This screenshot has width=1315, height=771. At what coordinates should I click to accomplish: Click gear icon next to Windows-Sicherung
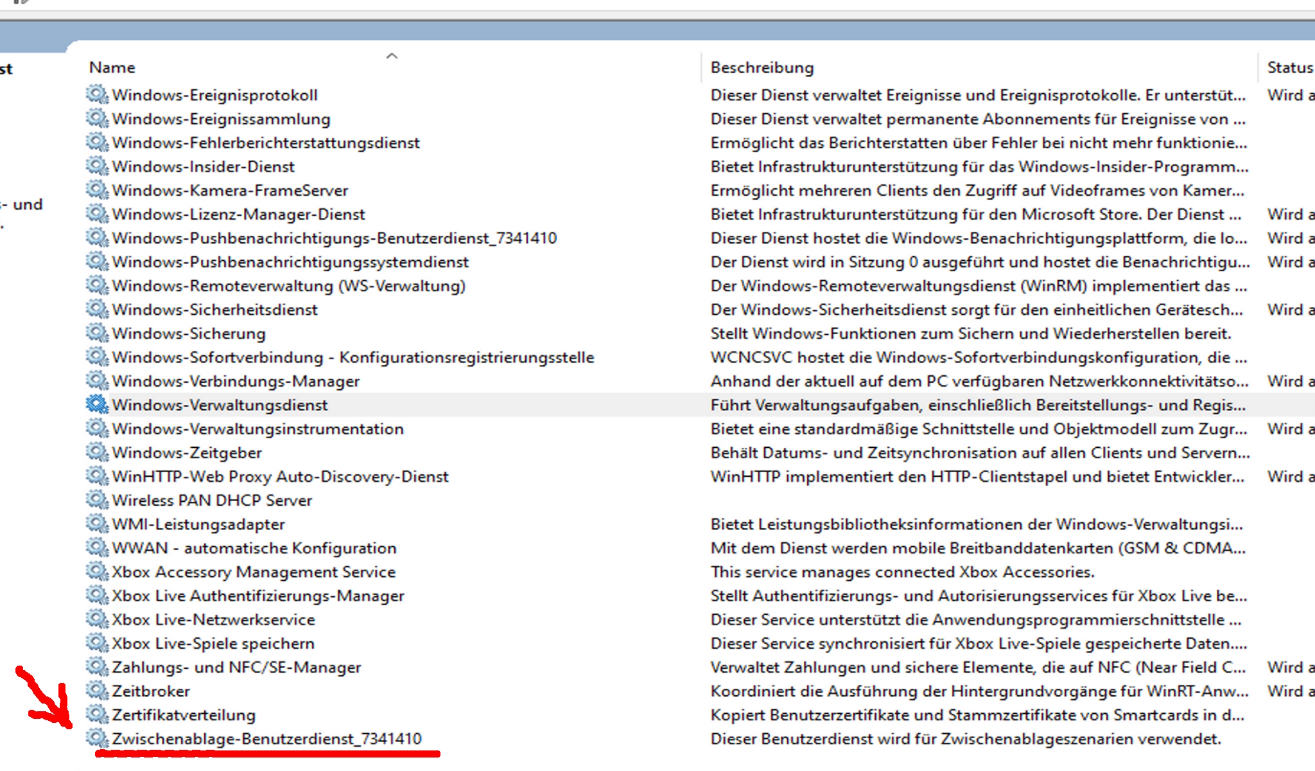coord(97,333)
